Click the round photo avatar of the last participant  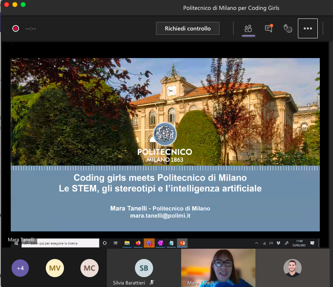tap(293, 268)
